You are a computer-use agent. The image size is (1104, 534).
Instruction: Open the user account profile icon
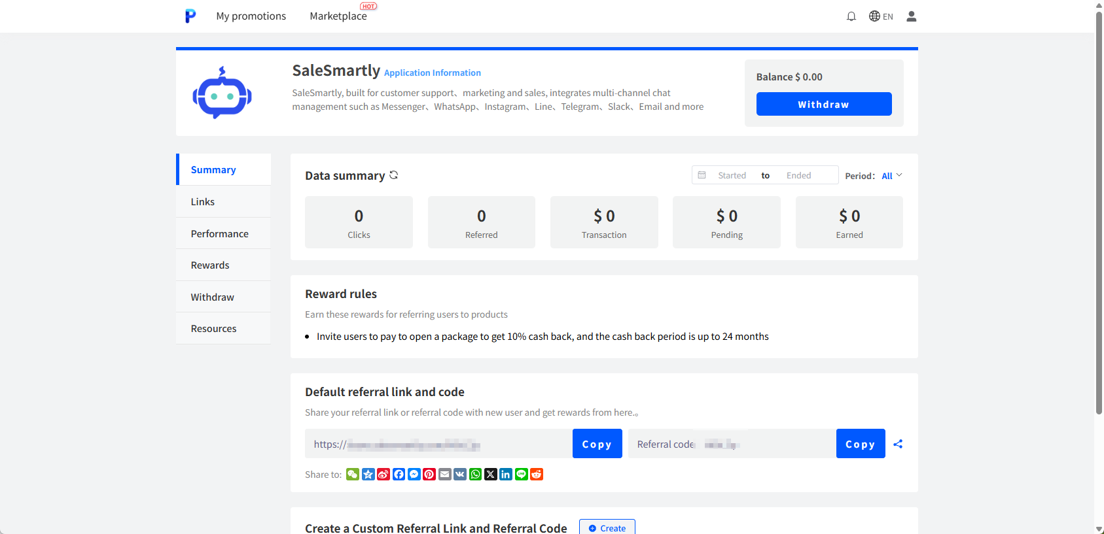click(x=911, y=16)
